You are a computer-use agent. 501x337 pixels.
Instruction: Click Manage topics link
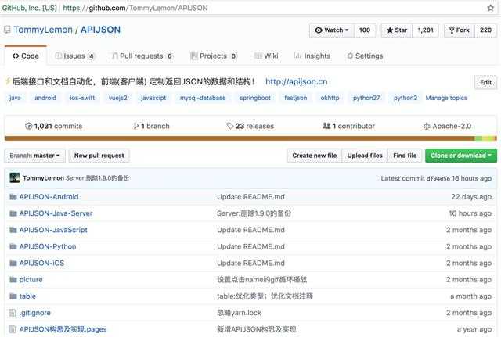(x=446, y=98)
